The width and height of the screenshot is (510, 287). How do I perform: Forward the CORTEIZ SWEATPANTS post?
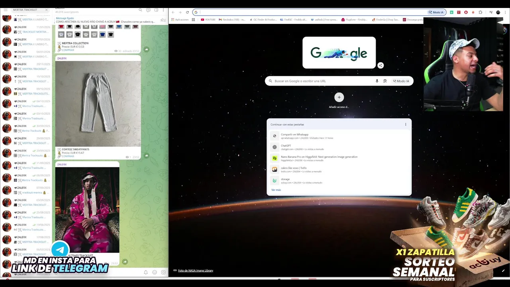[146, 155]
